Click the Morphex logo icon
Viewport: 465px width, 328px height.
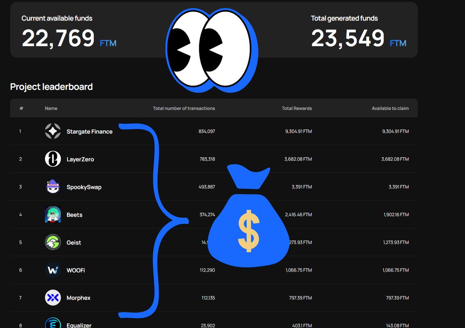click(53, 298)
